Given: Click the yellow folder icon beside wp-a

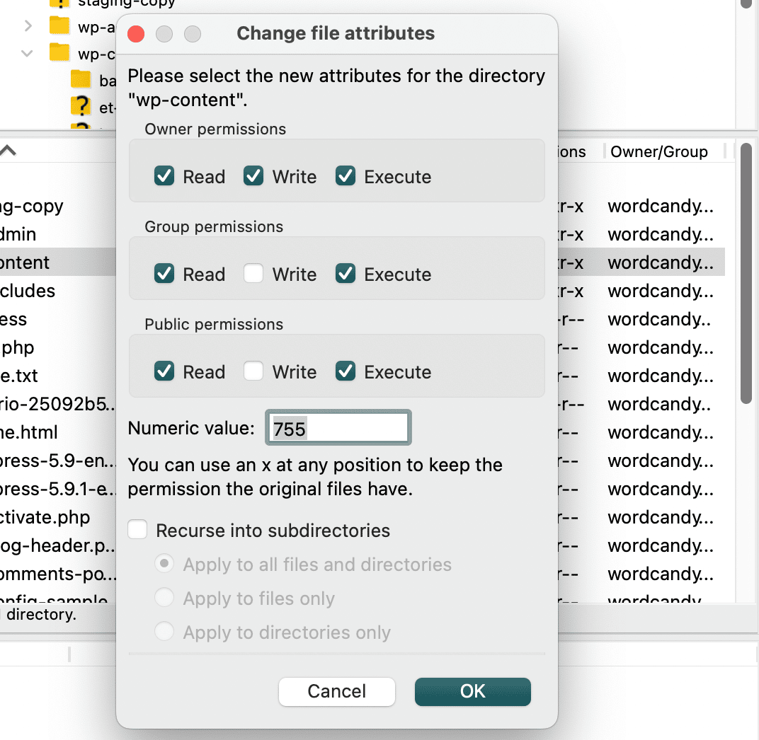Looking at the screenshot, I should pos(59,27).
